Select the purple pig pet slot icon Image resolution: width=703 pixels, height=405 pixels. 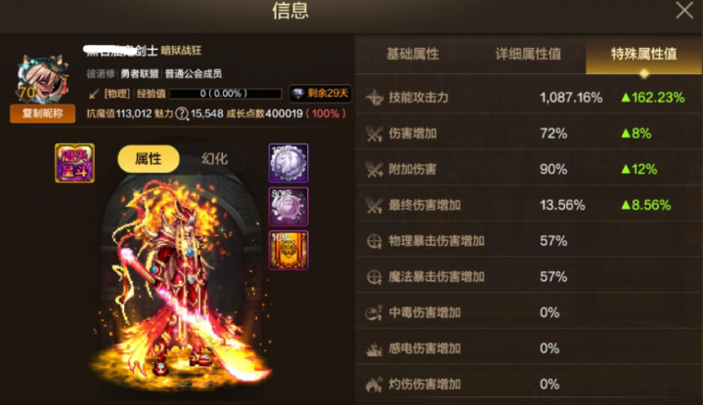[x=288, y=206]
